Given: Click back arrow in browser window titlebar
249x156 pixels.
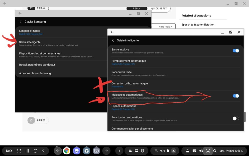Looking at the screenshot, I should 5,3.
